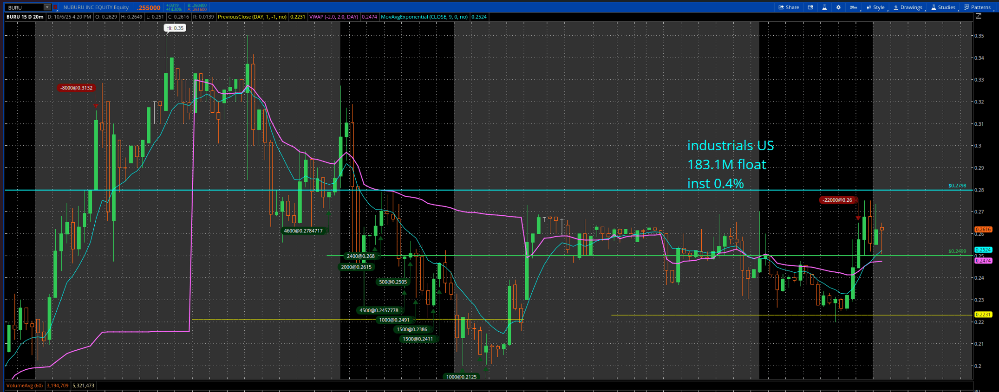The image size is (999, 392).
Task: Select the -8000@0.3132 sell order bubble
Action: point(76,88)
